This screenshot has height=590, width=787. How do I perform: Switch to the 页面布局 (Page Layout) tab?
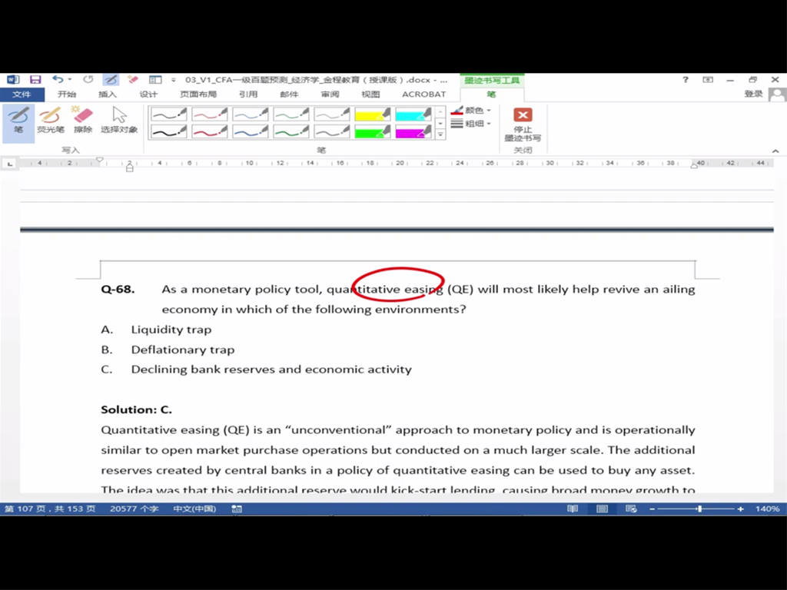pyautogui.click(x=198, y=94)
